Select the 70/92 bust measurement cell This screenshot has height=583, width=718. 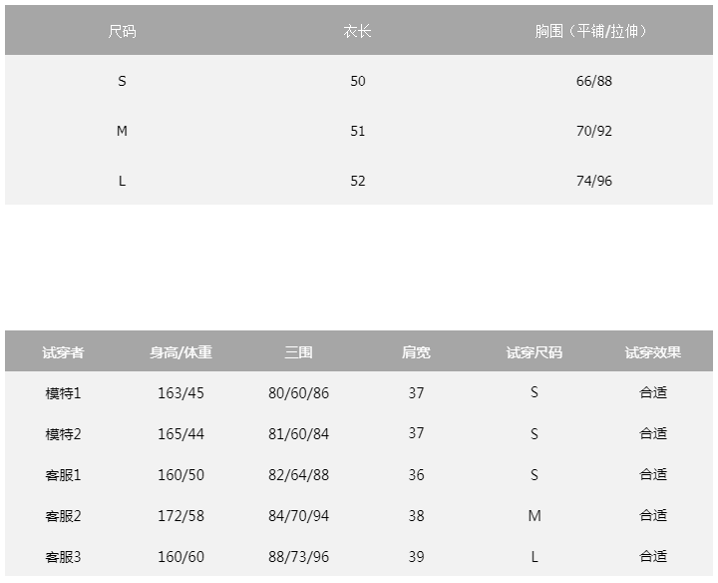(x=594, y=131)
